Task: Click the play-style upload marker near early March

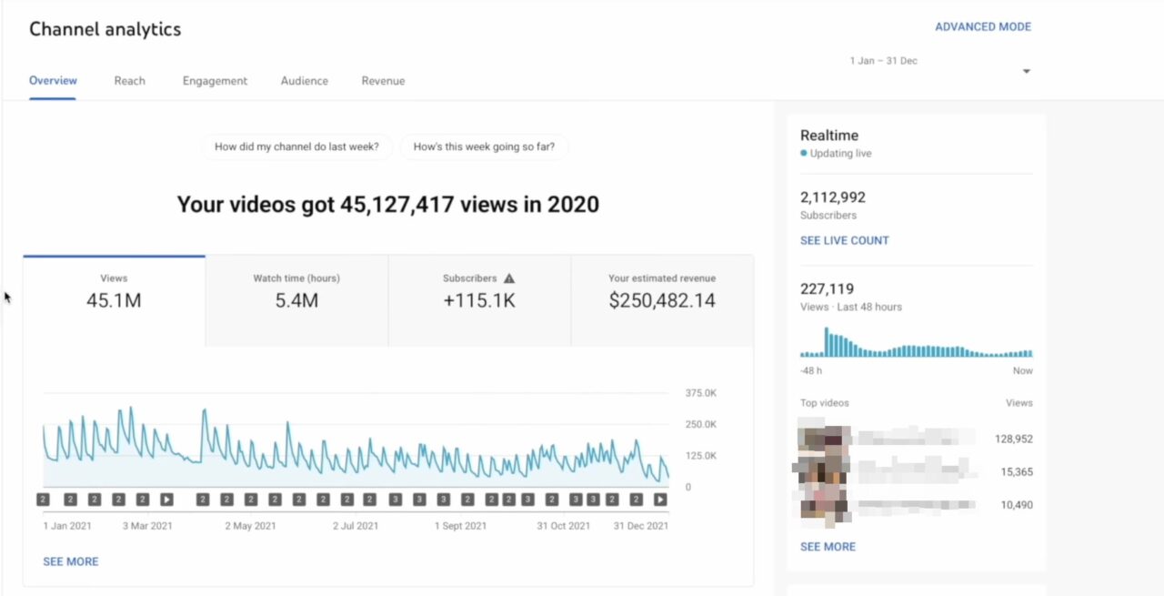Action: (166, 499)
